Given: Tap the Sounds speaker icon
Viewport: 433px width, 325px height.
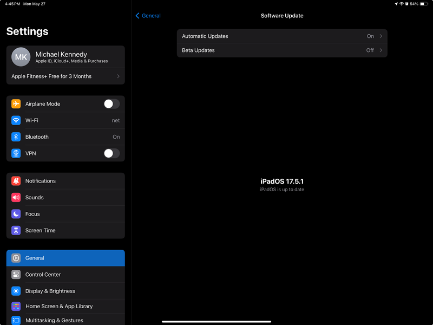Looking at the screenshot, I should click(16, 197).
